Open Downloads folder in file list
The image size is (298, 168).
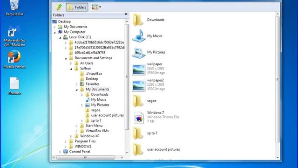tap(149, 20)
